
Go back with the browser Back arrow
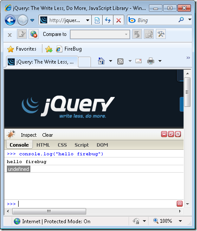pyautogui.click(x=10, y=20)
